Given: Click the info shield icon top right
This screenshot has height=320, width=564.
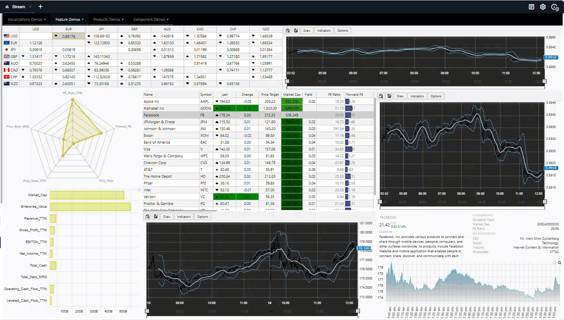Looking at the screenshot, I should 555,7.
